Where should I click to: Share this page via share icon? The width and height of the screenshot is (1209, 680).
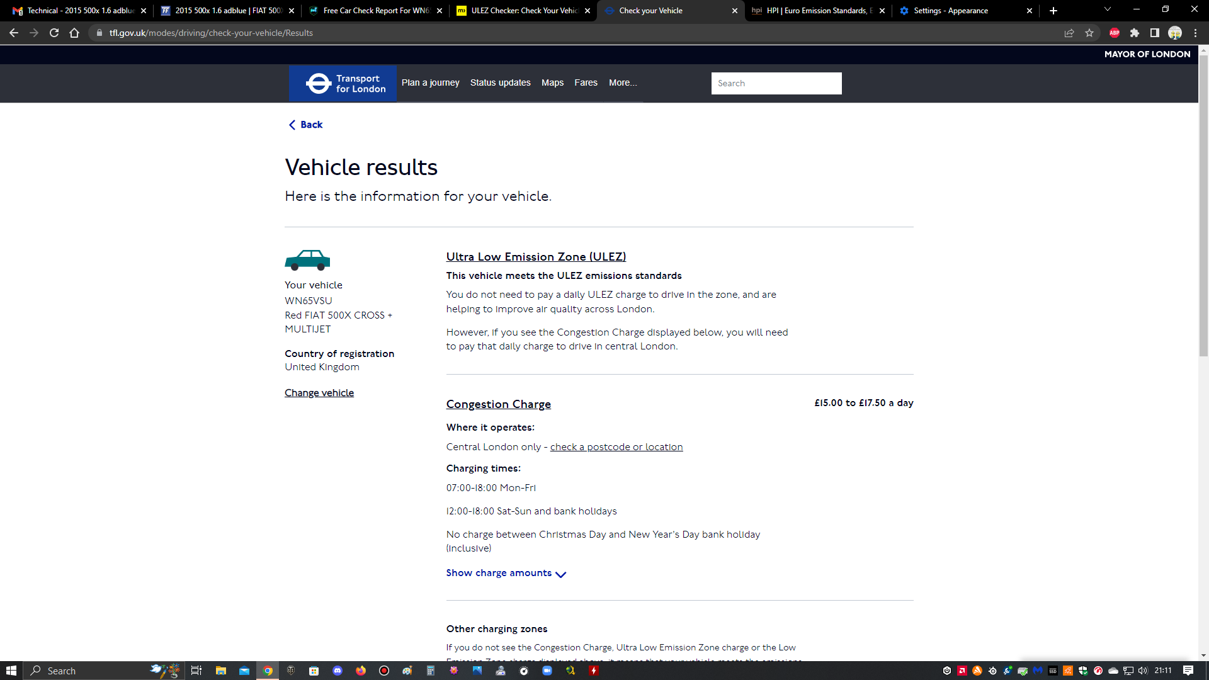pos(1069,33)
